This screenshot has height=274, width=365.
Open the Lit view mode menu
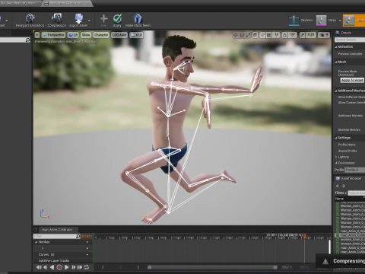click(73, 35)
